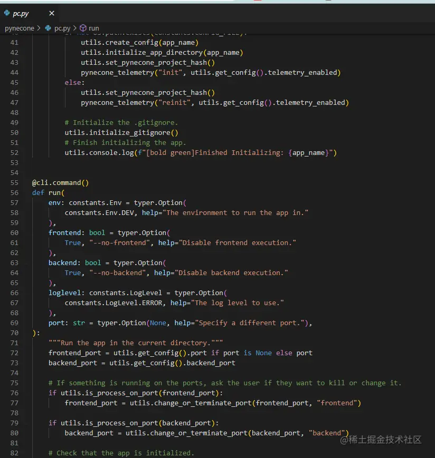Click line number 72 in gutter
Screen dimensions: 435x458
(14, 353)
